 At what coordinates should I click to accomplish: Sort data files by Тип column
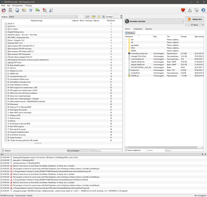point(173,37)
